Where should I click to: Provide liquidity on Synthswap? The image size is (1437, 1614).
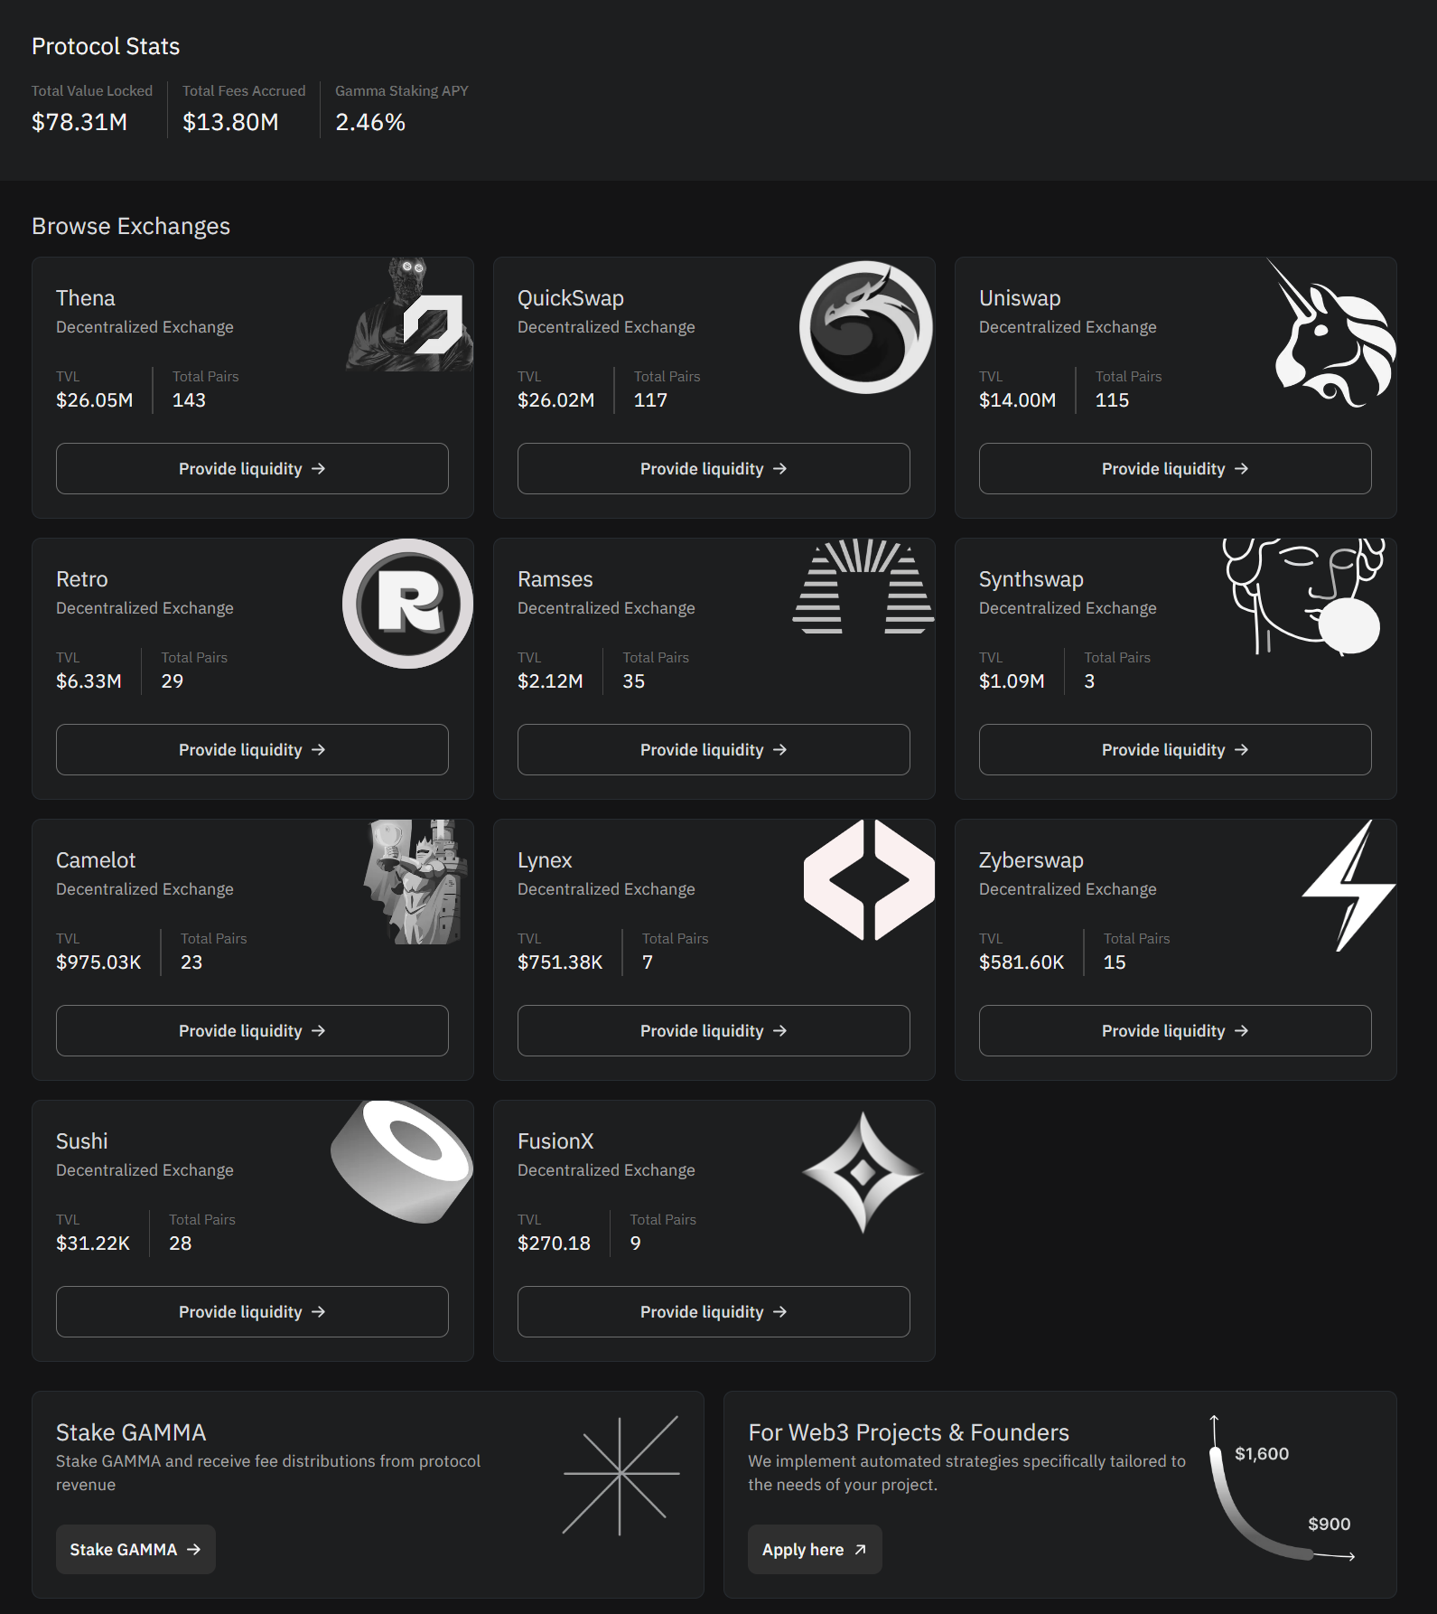tap(1175, 749)
